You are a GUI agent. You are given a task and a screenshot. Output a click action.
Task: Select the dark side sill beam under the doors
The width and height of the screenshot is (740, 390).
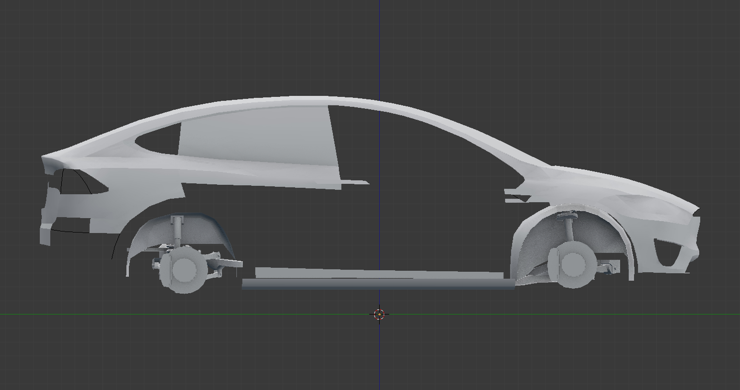[x=378, y=284]
